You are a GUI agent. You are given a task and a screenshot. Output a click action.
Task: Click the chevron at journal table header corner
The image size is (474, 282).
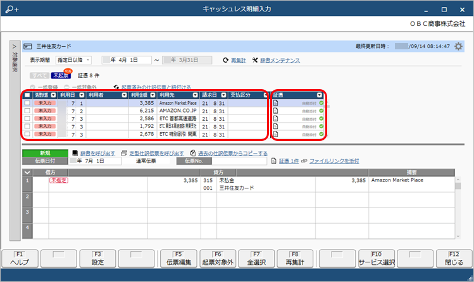(27, 173)
